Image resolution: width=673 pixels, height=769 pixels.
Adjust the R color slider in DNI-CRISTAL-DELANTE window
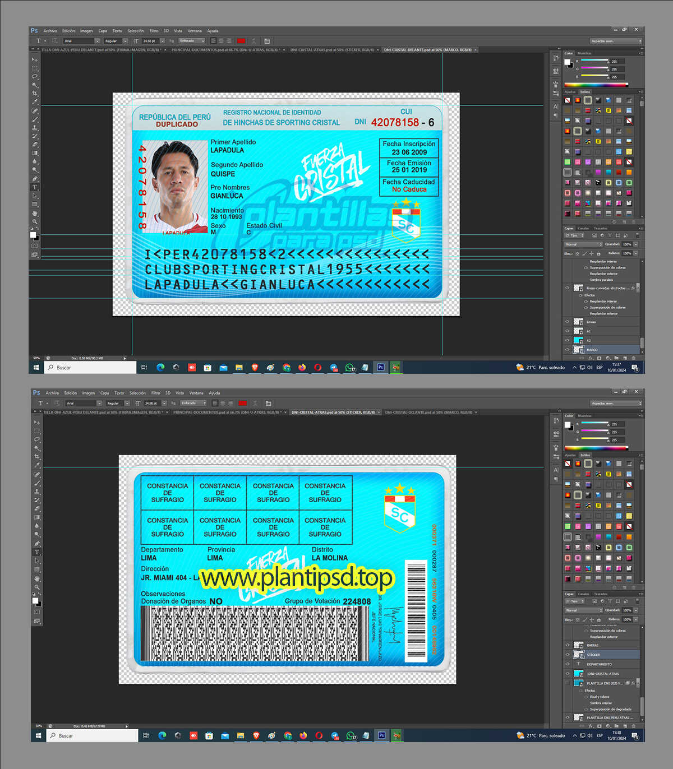point(595,61)
